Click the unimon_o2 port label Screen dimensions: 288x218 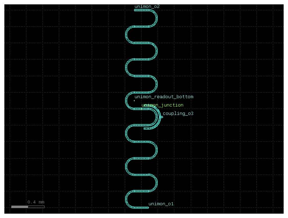[x=147, y=6]
